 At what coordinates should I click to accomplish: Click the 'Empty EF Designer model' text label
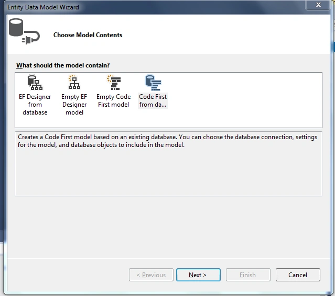(74, 105)
